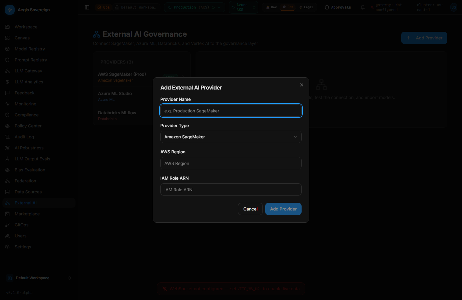Click the Data Sources database icon
Viewport: 462px width, 300px height.
(7, 192)
